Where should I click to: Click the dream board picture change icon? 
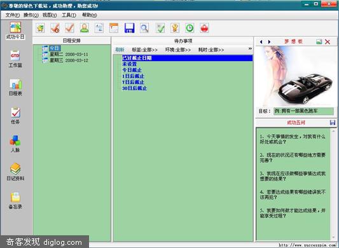[319, 42]
